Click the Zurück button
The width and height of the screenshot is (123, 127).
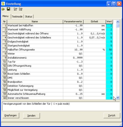pos(112,115)
